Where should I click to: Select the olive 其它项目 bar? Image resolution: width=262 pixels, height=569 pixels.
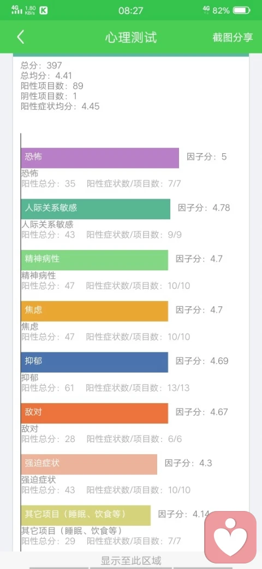point(86,515)
